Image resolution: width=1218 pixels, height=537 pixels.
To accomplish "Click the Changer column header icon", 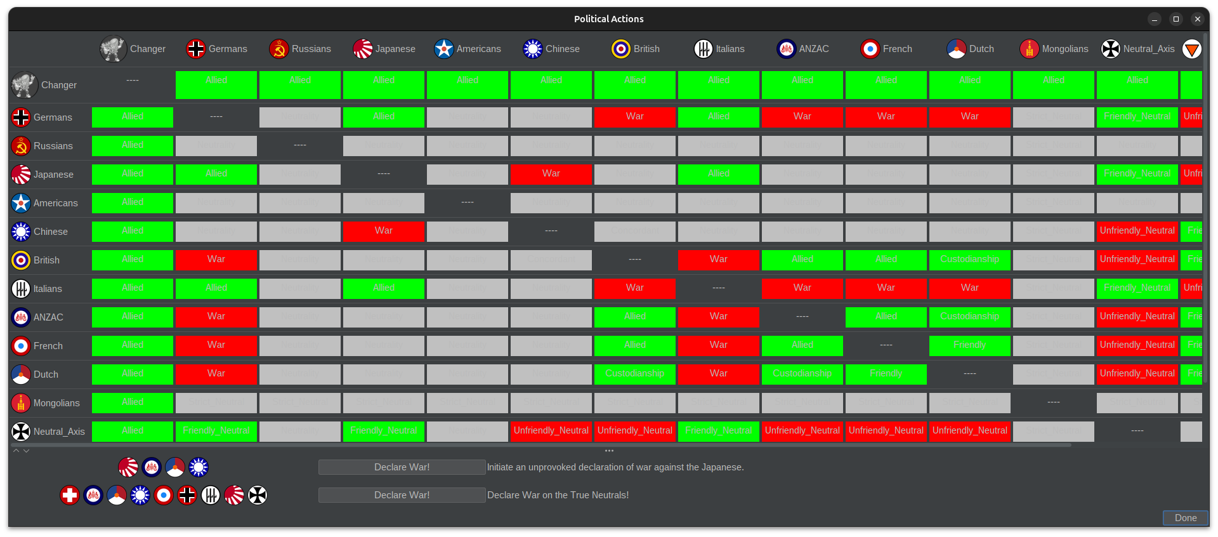I will tap(114, 49).
